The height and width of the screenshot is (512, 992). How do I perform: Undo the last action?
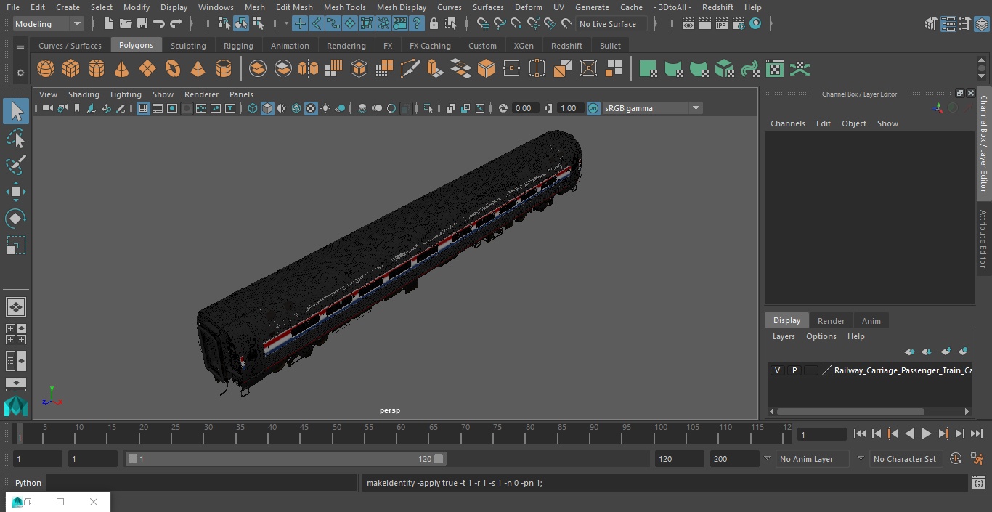[x=159, y=24]
